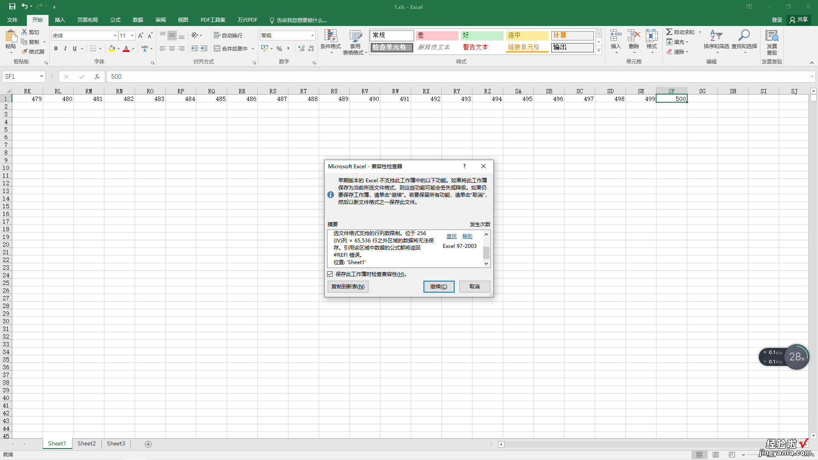Click the percent style icon
818x460 pixels.
click(x=279, y=49)
